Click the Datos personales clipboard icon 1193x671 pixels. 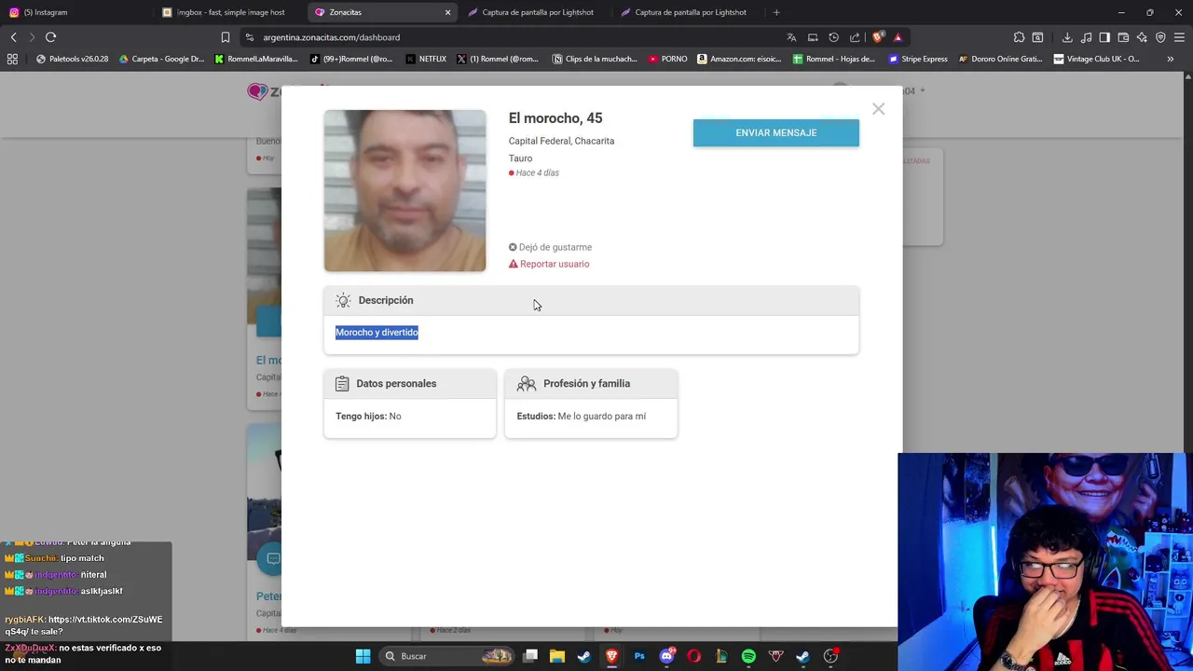coord(342,383)
